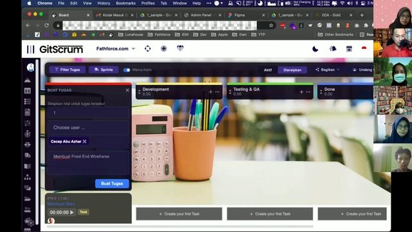Click the board layout icon in sidebar
This screenshot has height=232, width=412.
pyautogui.click(x=27, y=91)
